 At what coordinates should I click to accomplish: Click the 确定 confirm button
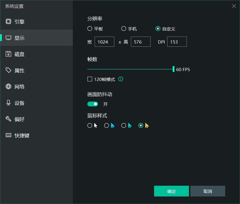tap(171, 191)
